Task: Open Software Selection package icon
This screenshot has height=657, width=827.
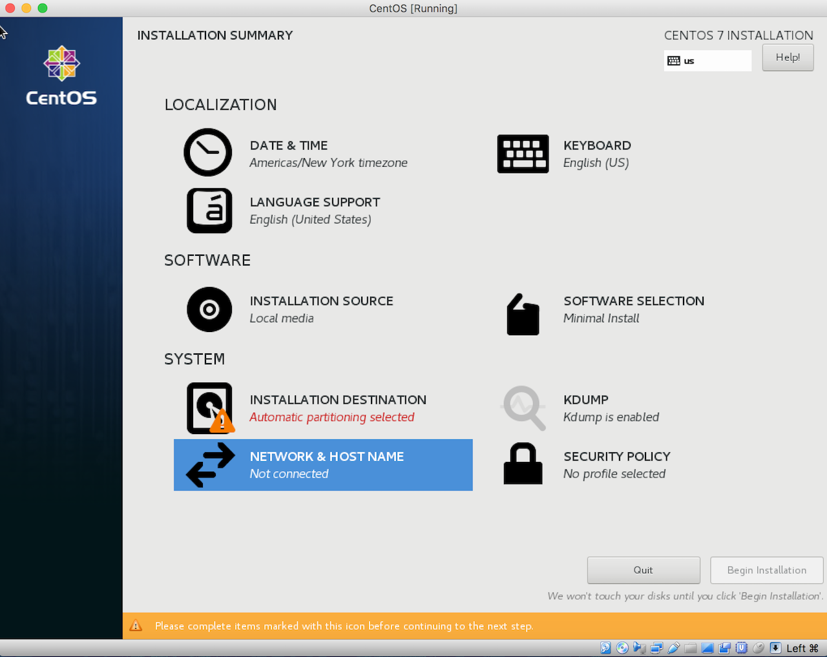Action: coord(523,315)
